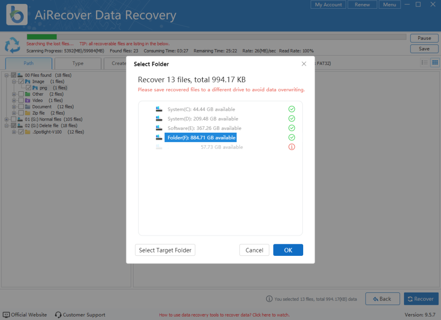Check the Other folder checkbox

pyautogui.click(x=21, y=94)
